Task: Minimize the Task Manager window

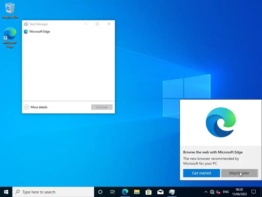Action: 86,24
